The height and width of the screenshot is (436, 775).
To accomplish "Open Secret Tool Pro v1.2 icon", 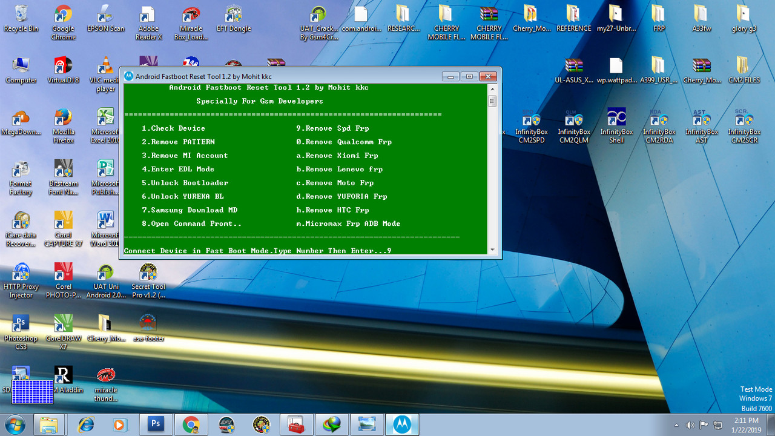I will [x=148, y=280].
